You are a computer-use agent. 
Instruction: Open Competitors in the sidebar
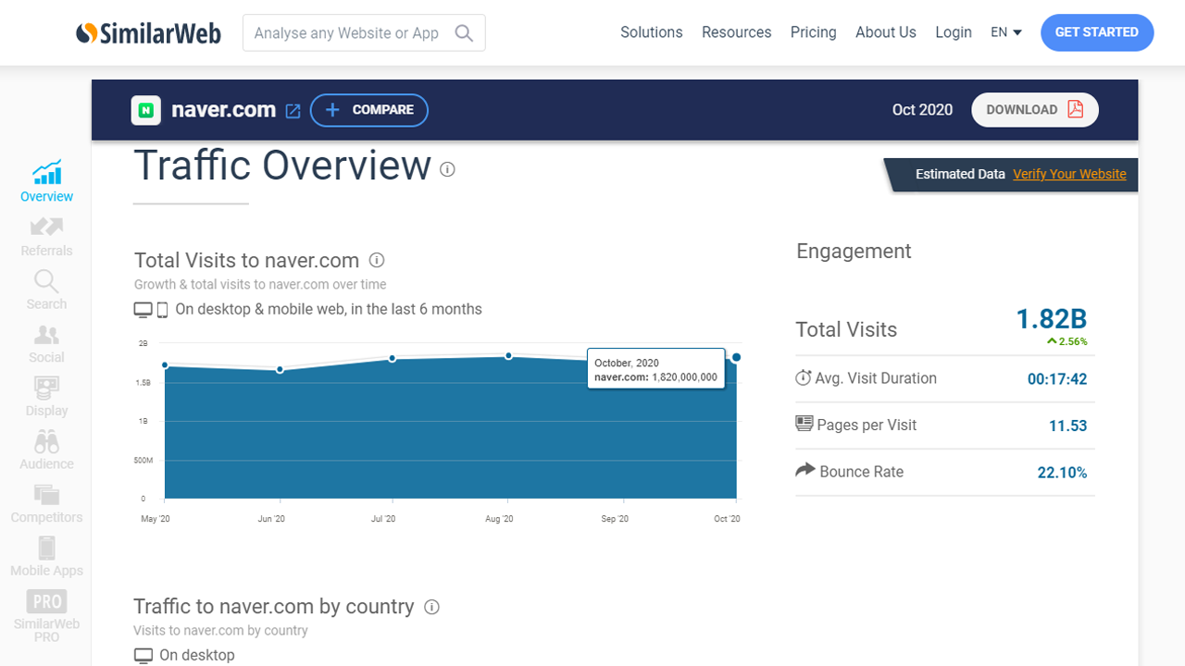pos(47,504)
